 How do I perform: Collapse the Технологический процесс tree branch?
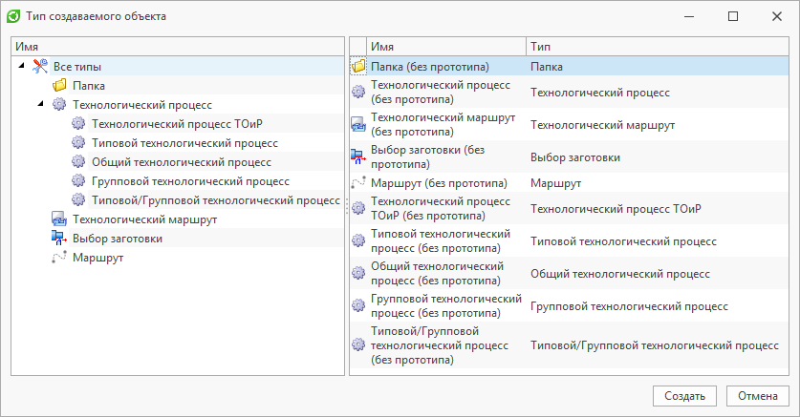(x=41, y=104)
